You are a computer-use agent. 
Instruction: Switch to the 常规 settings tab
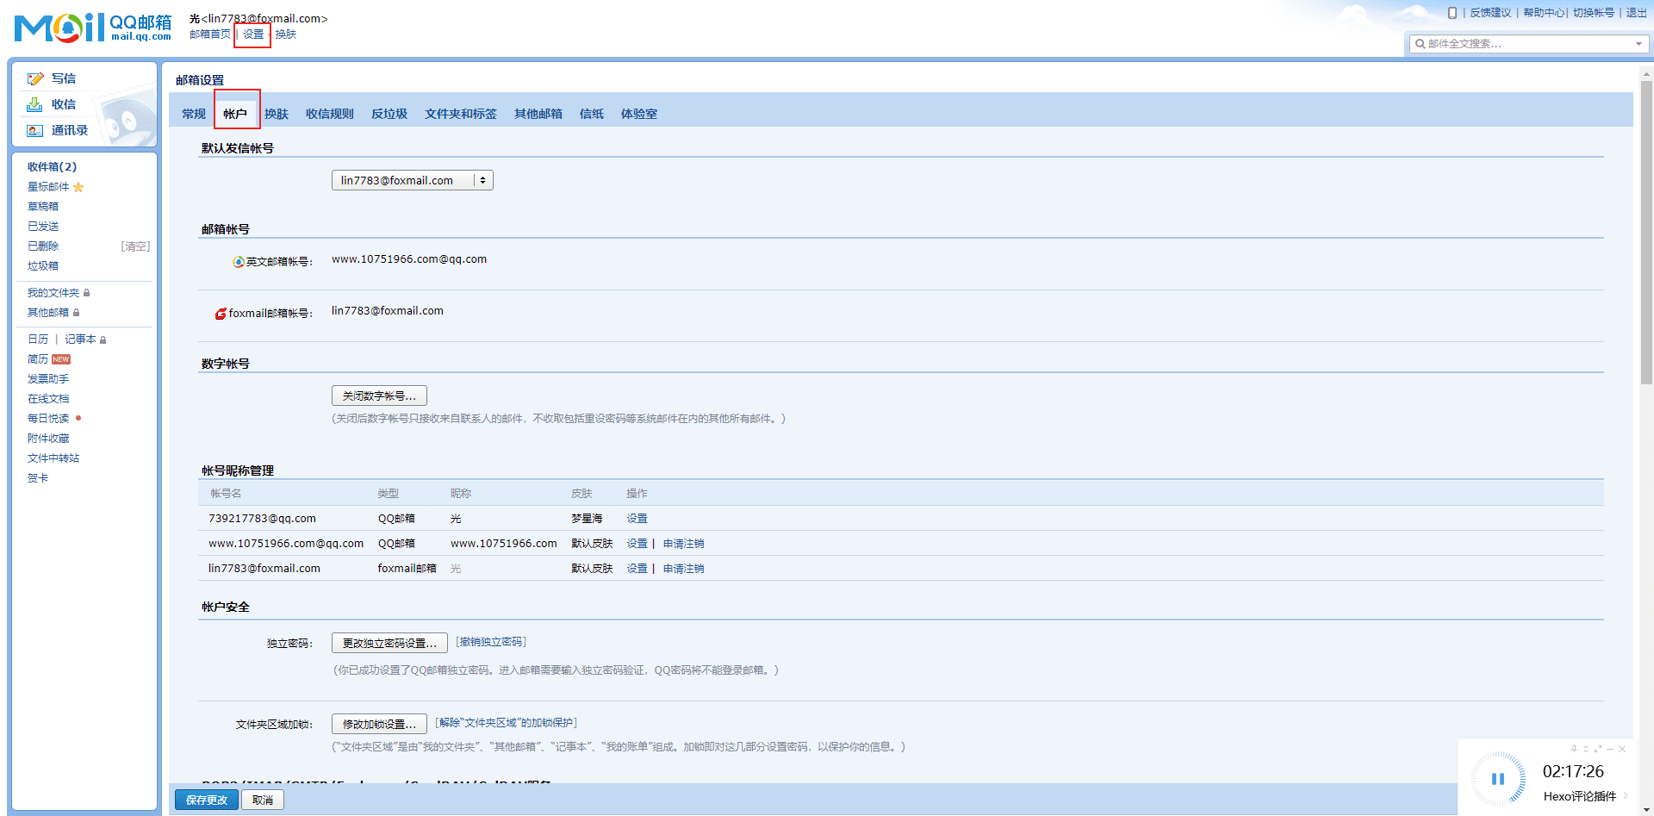[194, 114]
